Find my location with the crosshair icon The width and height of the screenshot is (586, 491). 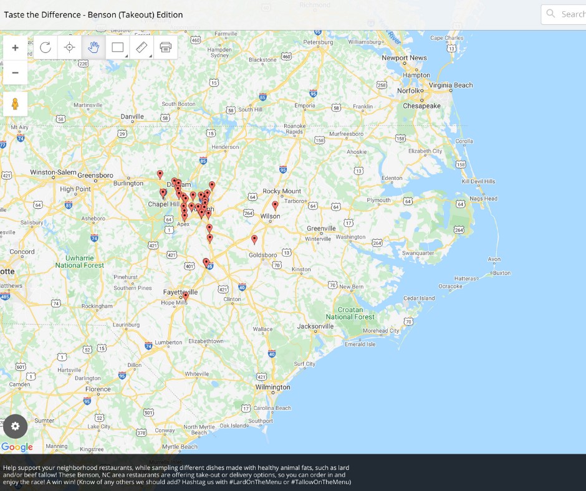tap(70, 47)
